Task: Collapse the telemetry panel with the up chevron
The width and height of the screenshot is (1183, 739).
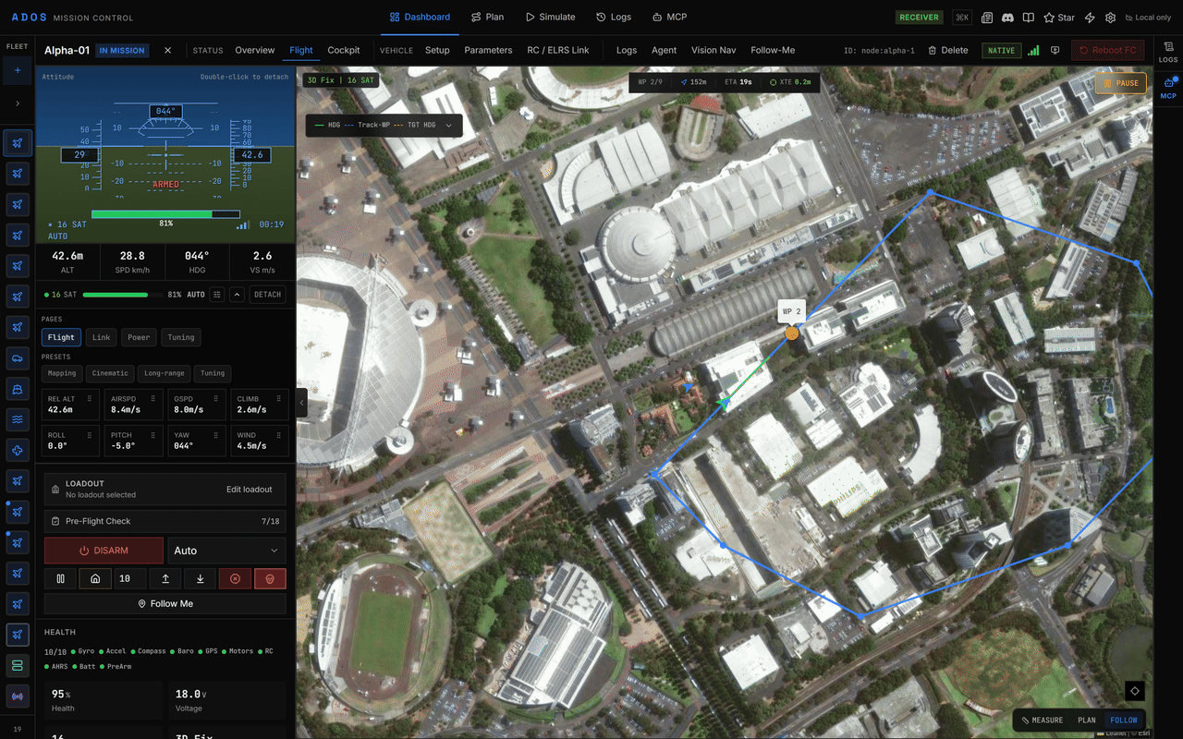Action: pyautogui.click(x=238, y=295)
